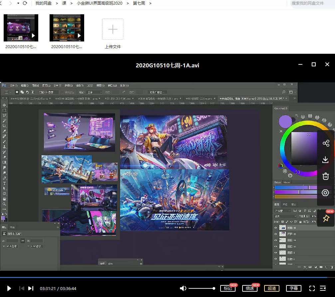335x297 pixels.
Task: Mute the video with the speaker icon
Action: pos(183,288)
